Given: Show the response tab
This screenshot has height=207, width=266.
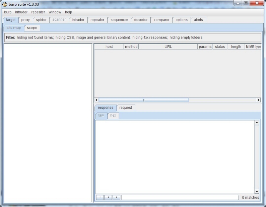Looking at the screenshot, I should pyautogui.click(x=106, y=108).
